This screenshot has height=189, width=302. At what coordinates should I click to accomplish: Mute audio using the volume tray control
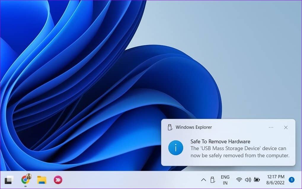coord(248,180)
